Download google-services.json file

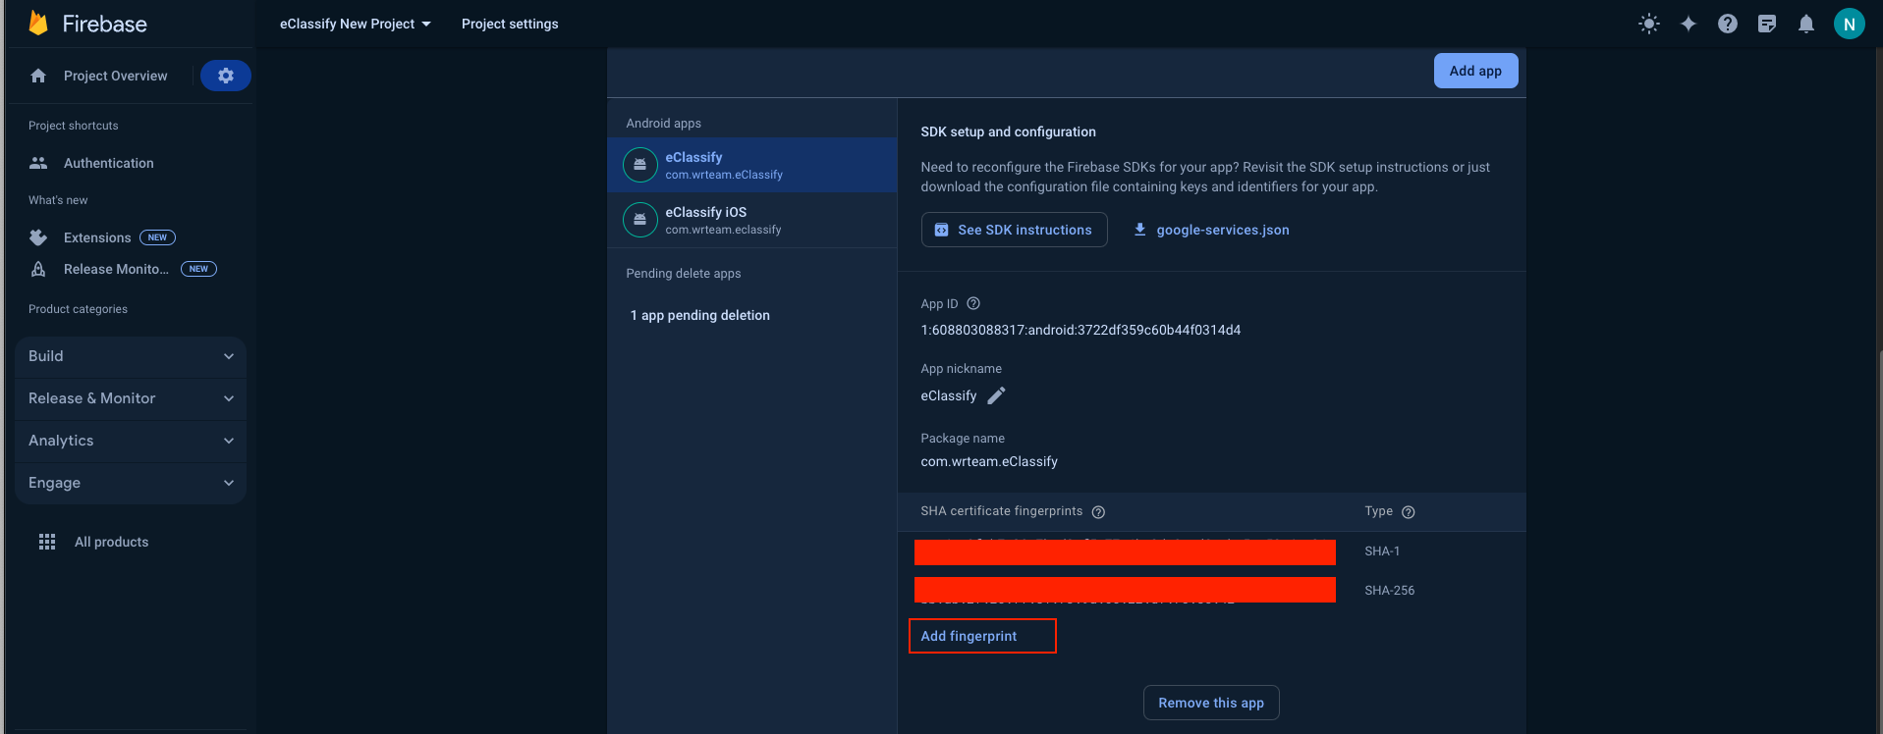[x=1211, y=230]
